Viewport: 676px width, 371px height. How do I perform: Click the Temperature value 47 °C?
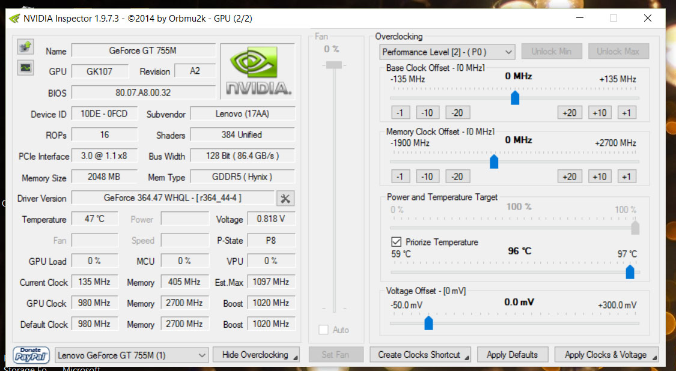click(94, 219)
